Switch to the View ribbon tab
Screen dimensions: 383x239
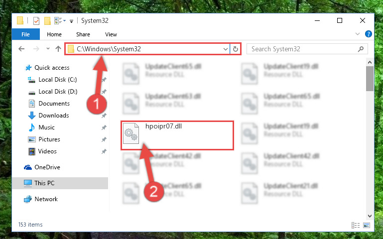111,34
